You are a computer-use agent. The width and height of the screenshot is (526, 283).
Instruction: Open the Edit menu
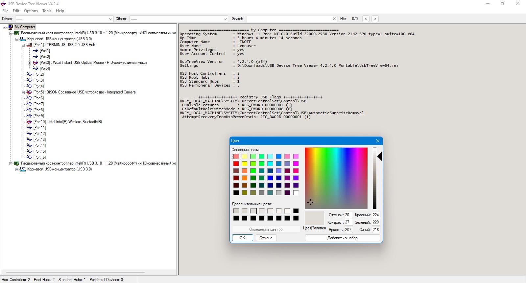[x=16, y=11]
